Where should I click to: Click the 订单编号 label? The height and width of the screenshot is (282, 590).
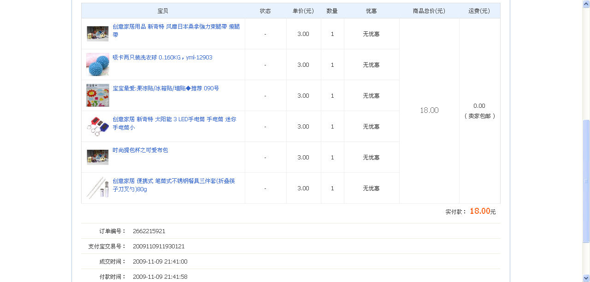click(112, 231)
